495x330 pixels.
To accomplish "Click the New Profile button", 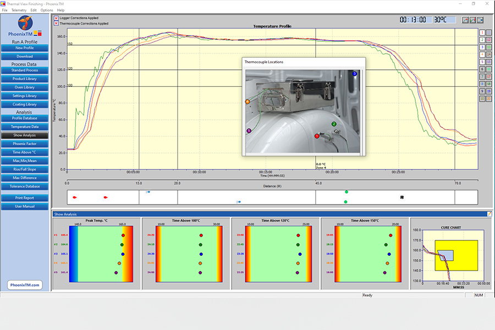I will (25, 48).
